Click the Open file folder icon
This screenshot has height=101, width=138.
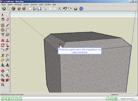tap(35, 9)
